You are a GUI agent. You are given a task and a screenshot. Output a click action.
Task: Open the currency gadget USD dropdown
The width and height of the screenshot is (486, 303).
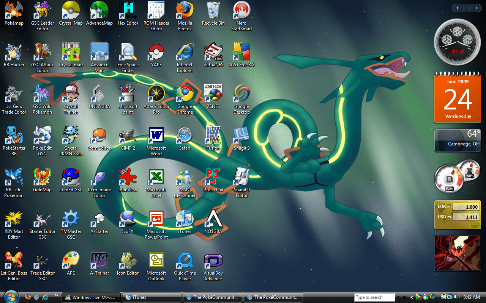448,217
